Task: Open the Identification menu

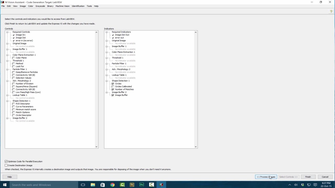Action: [78, 6]
